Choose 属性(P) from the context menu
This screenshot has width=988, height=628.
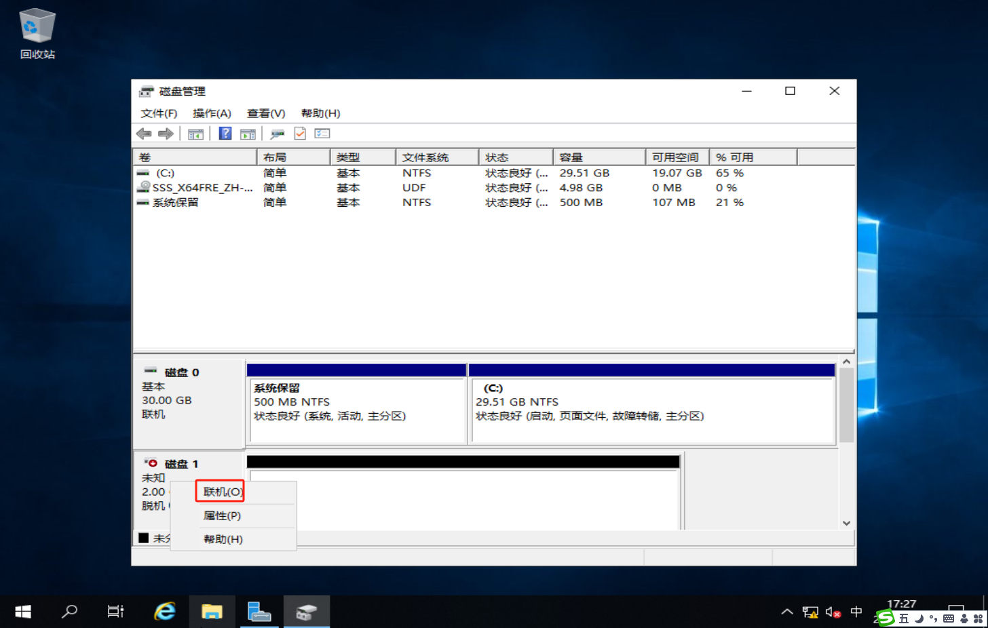point(233,515)
